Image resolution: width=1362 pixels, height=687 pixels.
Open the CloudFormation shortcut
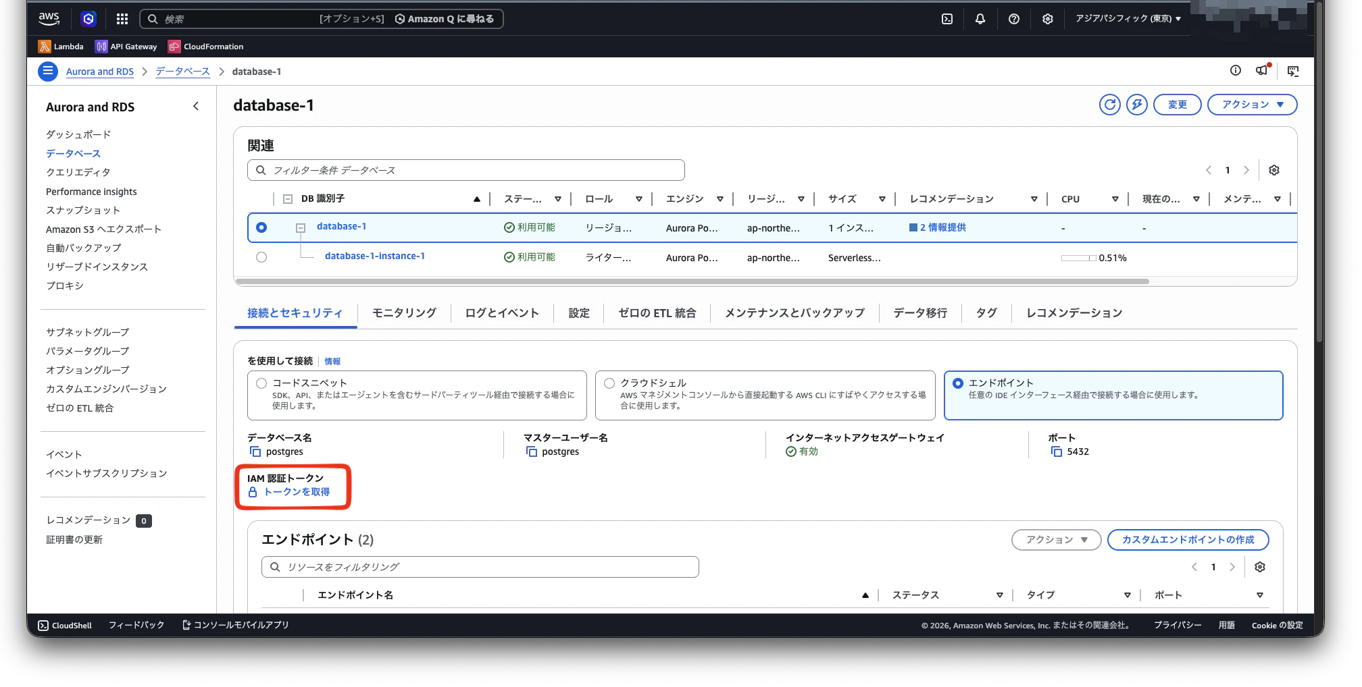pos(206,47)
